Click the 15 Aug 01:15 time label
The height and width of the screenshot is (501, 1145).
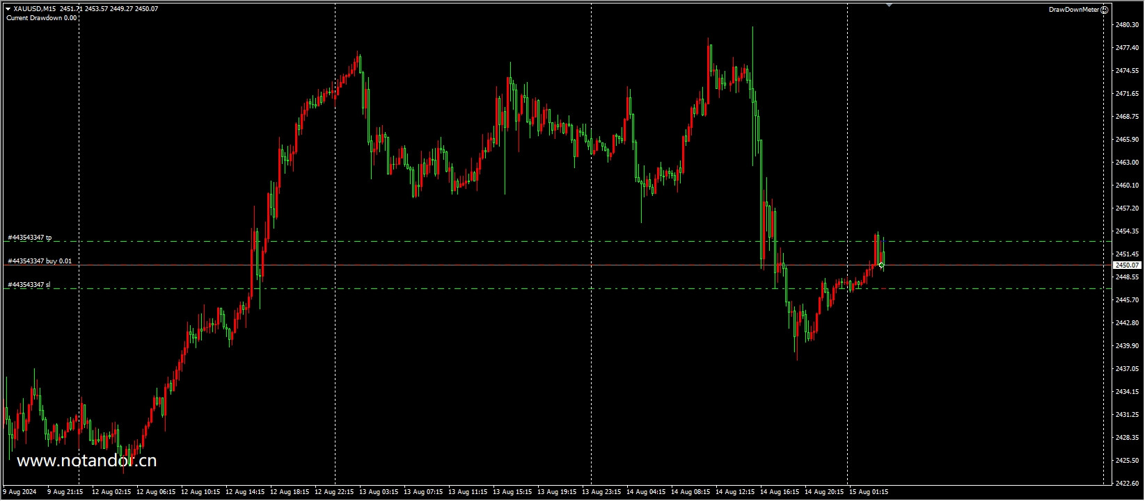pos(869,492)
